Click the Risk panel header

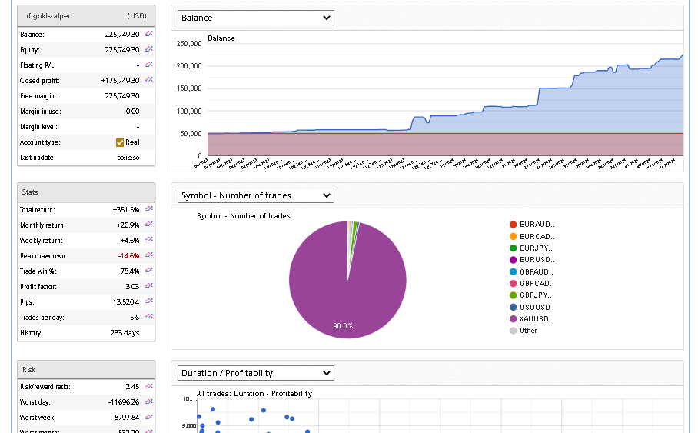pos(86,369)
